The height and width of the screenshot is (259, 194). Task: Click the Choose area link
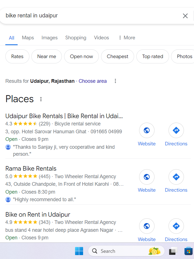[x=92, y=81]
